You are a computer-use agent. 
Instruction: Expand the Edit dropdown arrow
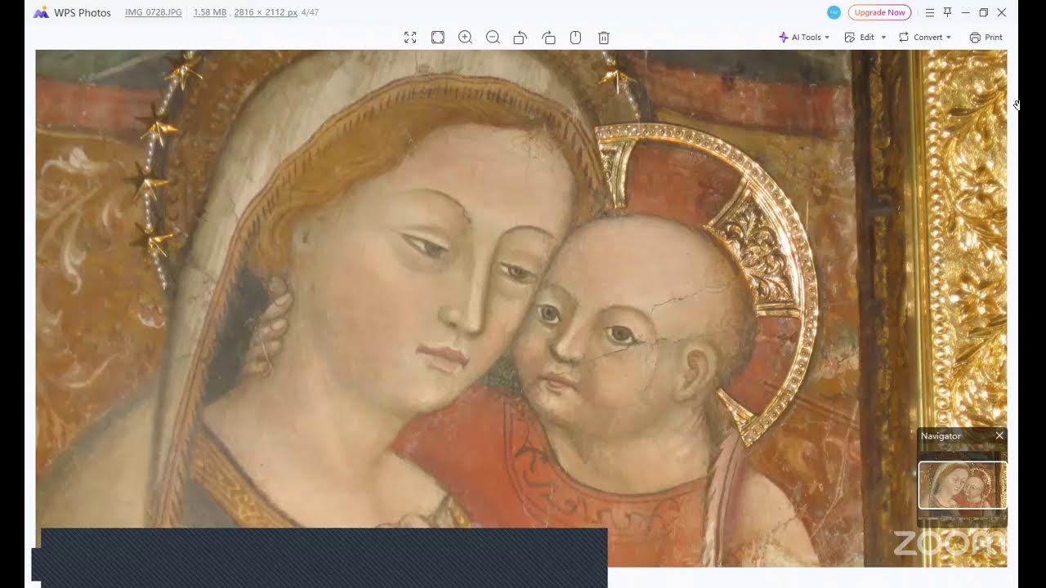[x=883, y=38]
